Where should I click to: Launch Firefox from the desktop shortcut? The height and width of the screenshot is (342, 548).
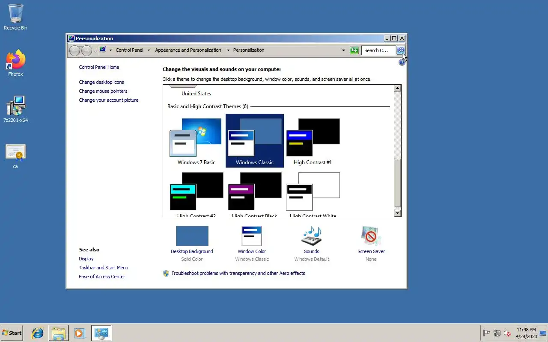[x=15, y=63]
